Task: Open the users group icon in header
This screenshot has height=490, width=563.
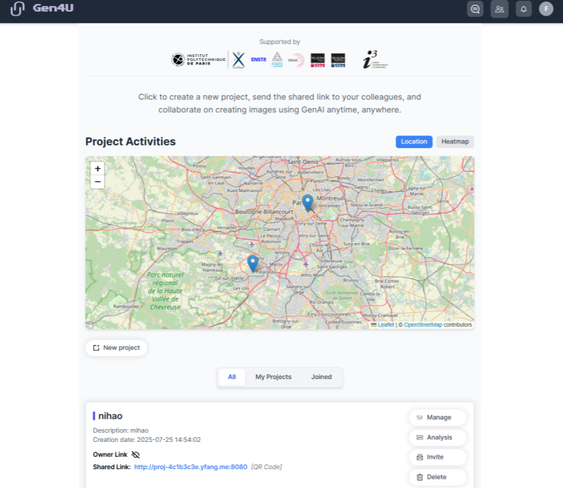Action: point(499,9)
